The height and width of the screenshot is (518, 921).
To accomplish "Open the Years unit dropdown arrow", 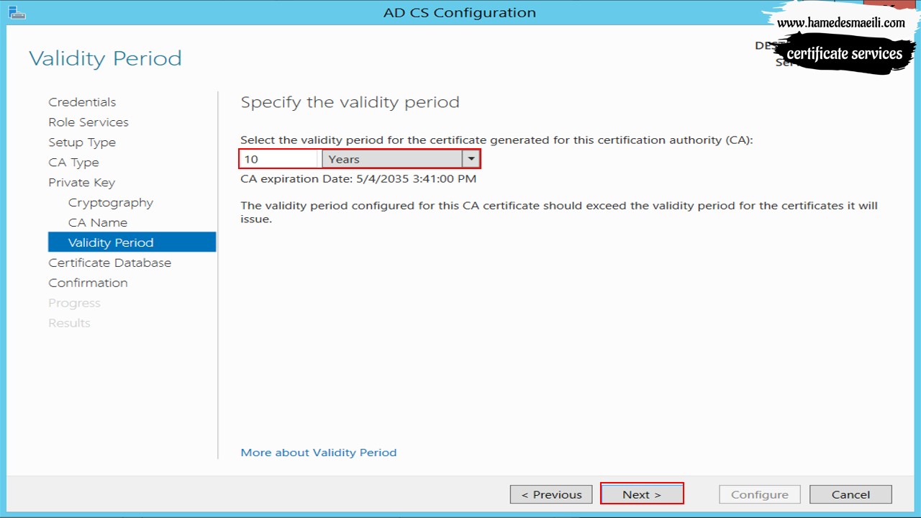I will pos(471,159).
